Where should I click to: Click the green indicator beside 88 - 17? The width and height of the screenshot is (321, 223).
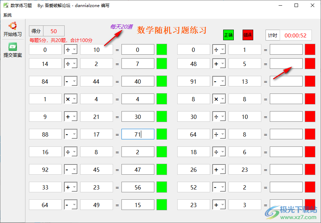161,134
